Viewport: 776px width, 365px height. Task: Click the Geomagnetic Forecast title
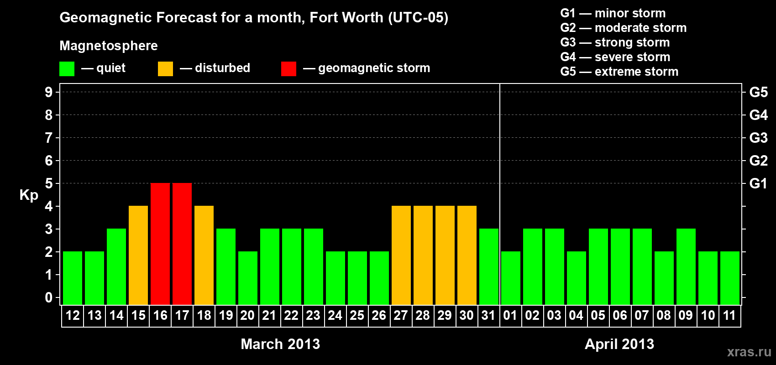(x=254, y=18)
